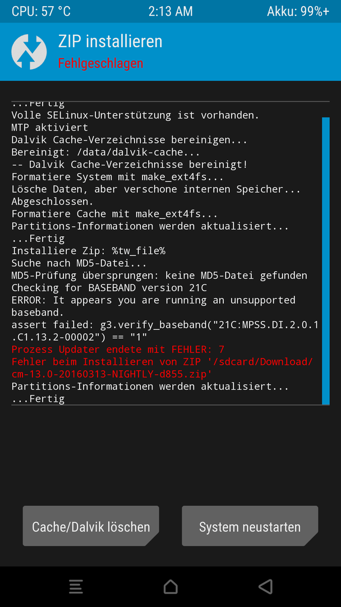Viewport: 341px width, 607px height.
Task: Tap the assert failed verify_baseband line
Action: tap(165, 331)
